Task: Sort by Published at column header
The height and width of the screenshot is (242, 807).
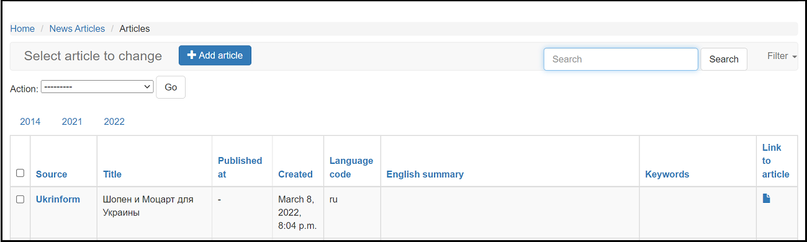Action: click(240, 168)
